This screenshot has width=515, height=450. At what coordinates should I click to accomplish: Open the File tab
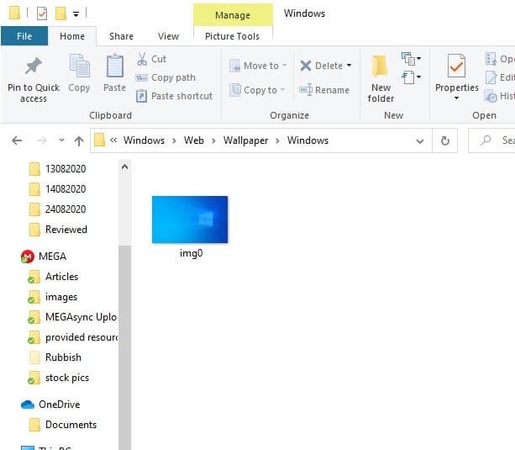tap(24, 36)
